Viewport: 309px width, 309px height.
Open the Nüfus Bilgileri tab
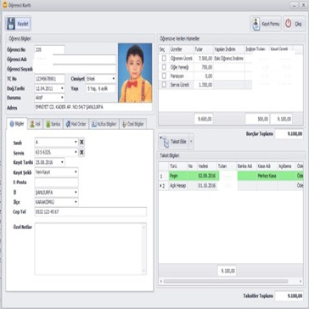point(104,124)
